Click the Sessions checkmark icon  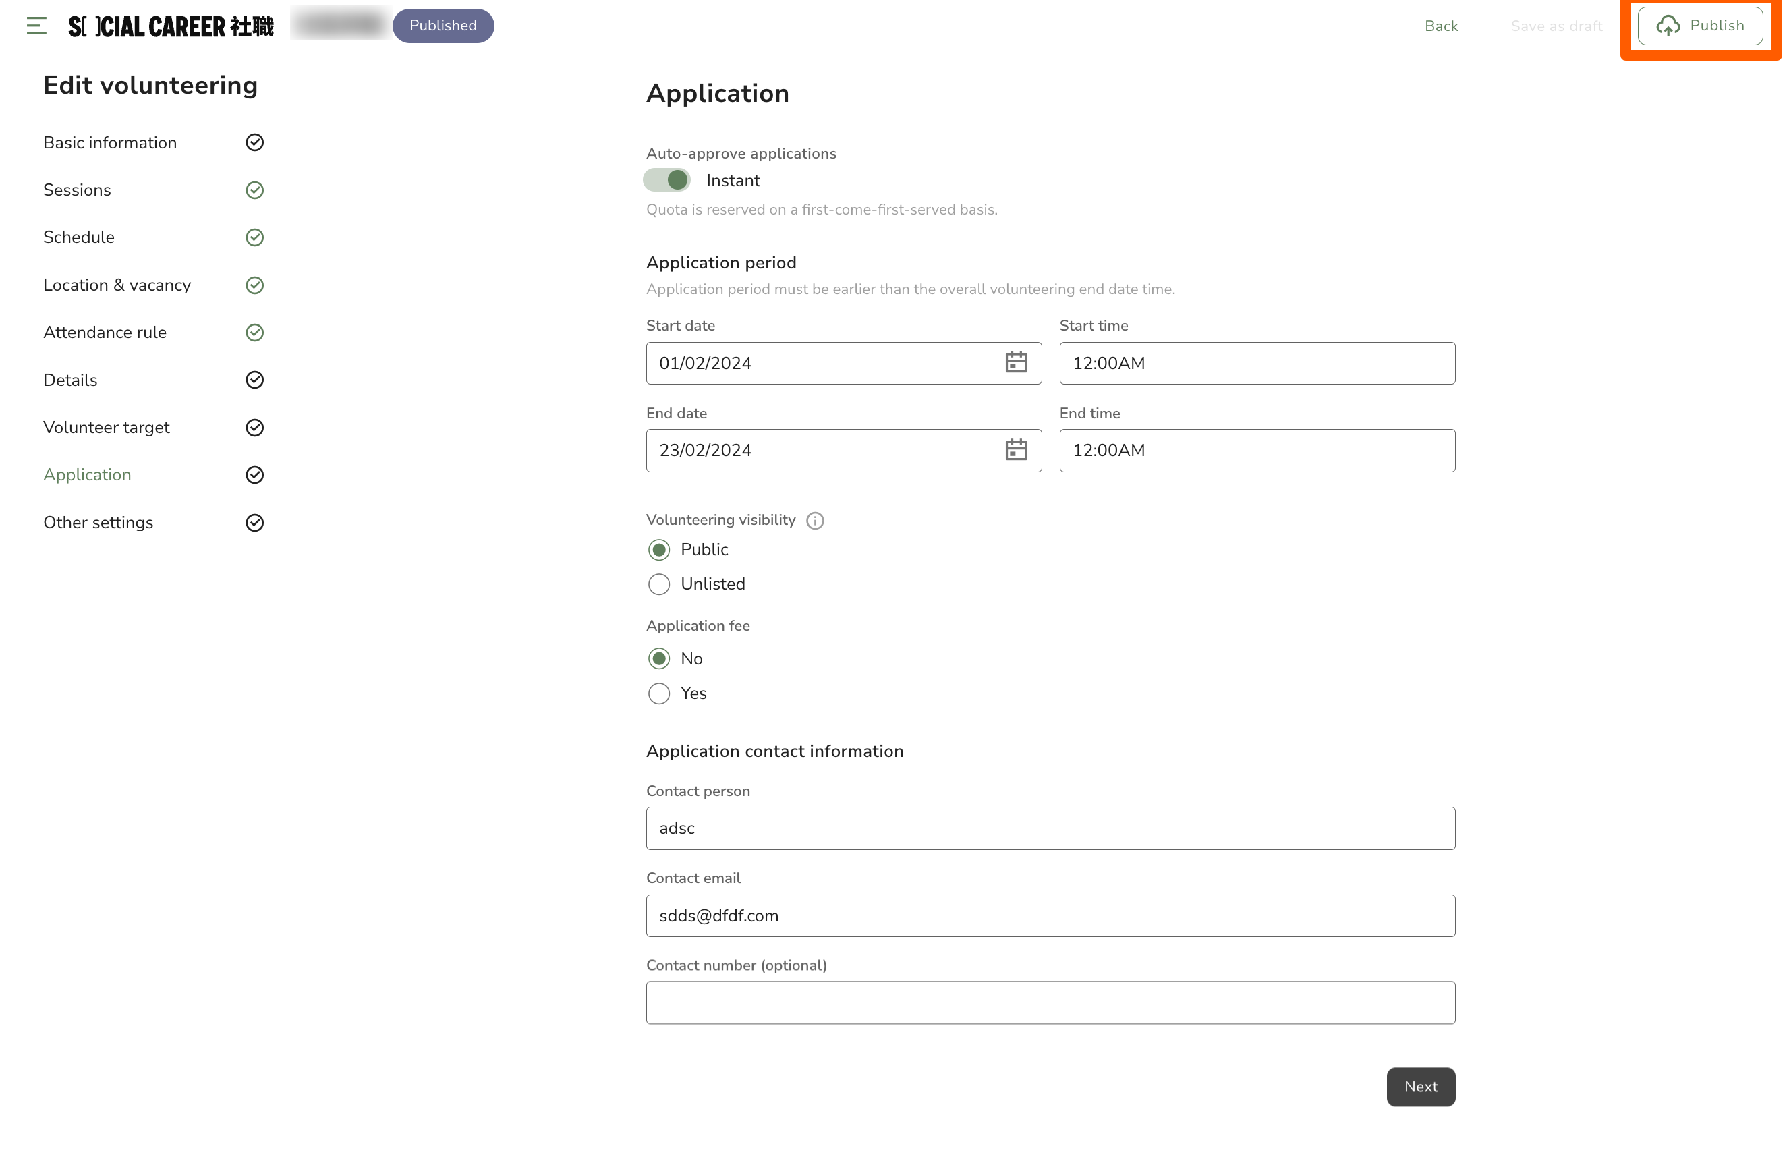(256, 191)
